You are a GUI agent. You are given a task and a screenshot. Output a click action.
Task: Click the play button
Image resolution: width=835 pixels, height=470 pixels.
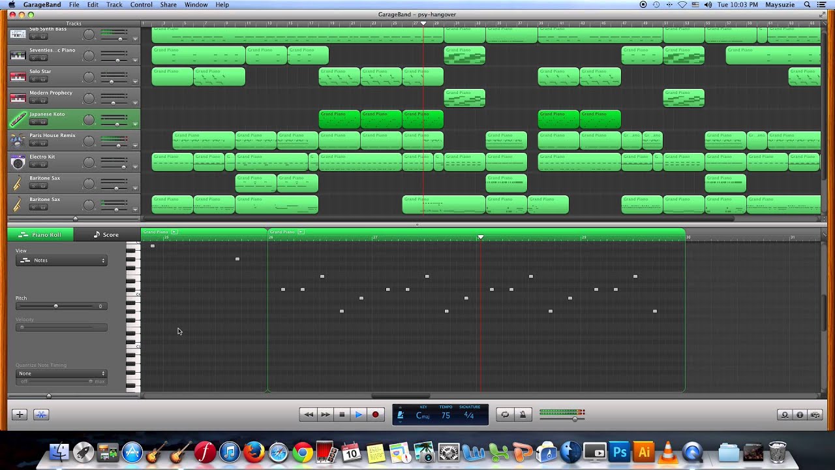click(358, 415)
